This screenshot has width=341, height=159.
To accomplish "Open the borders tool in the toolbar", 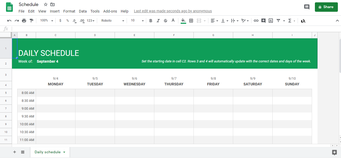I will point(191,21).
